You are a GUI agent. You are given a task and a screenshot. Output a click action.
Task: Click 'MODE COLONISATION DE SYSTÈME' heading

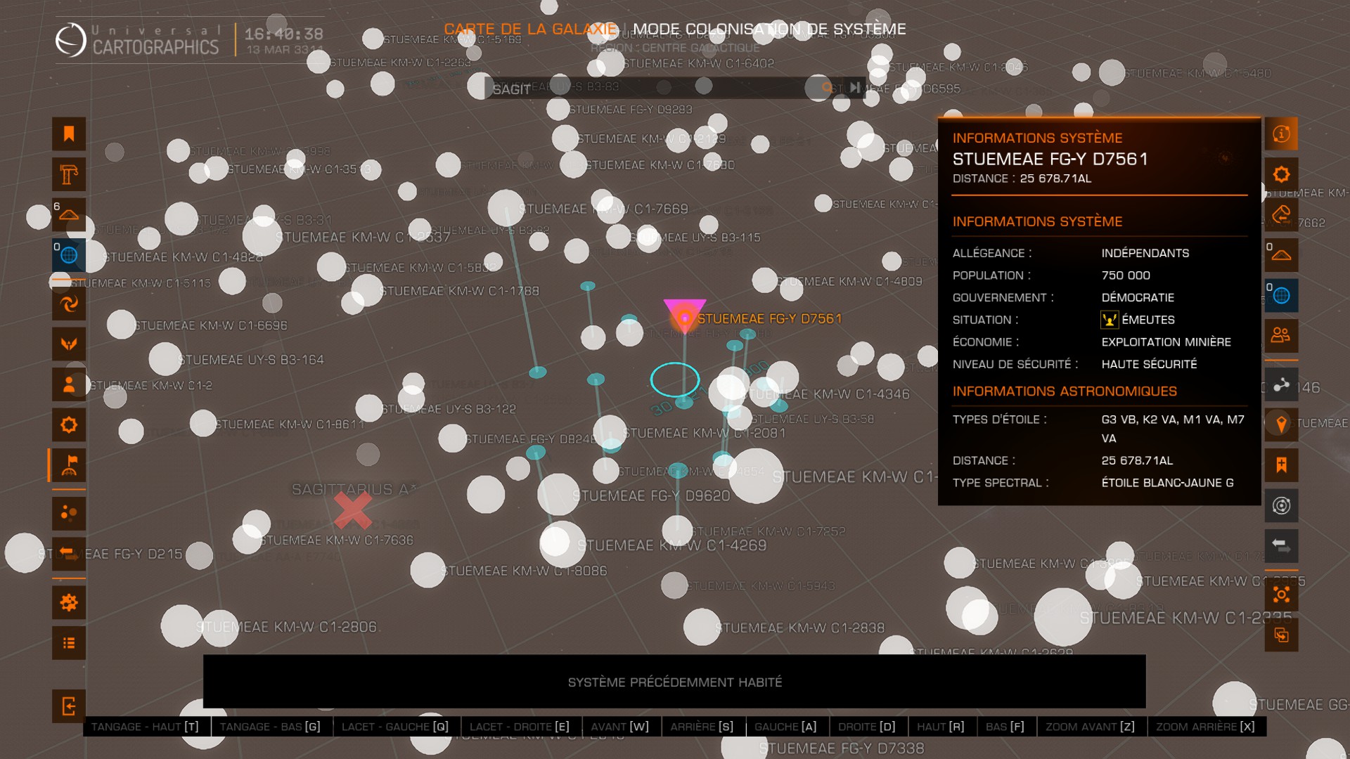tap(769, 30)
